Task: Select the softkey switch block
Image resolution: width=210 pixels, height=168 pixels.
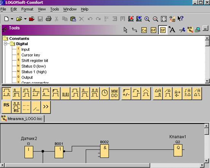Action: (36, 107)
